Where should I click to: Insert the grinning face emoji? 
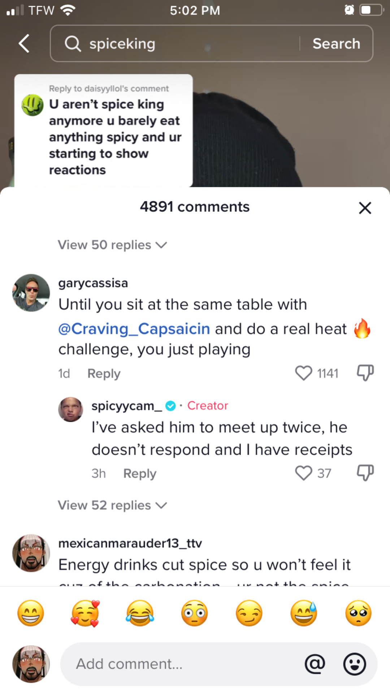(x=31, y=613)
